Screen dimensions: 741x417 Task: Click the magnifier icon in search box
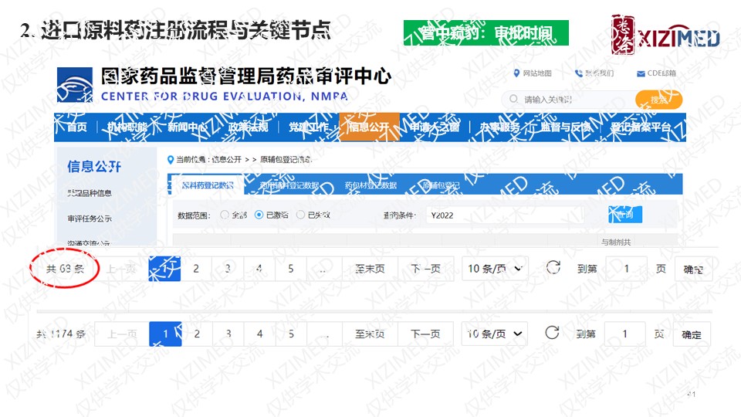point(513,100)
